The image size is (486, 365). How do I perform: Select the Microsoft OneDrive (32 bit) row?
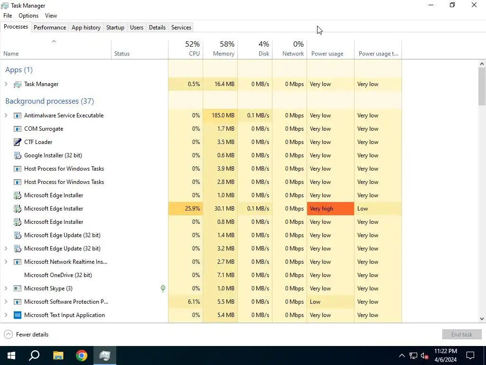click(201, 275)
